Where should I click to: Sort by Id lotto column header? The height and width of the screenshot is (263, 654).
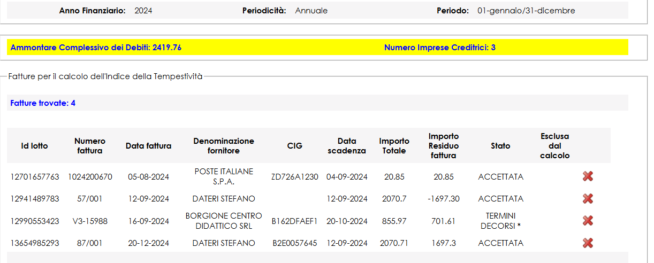[x=34, y=145]
